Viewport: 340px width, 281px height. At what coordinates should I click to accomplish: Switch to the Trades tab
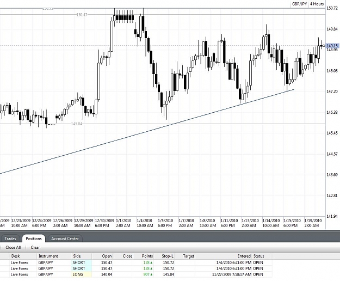tap(10, 239)
